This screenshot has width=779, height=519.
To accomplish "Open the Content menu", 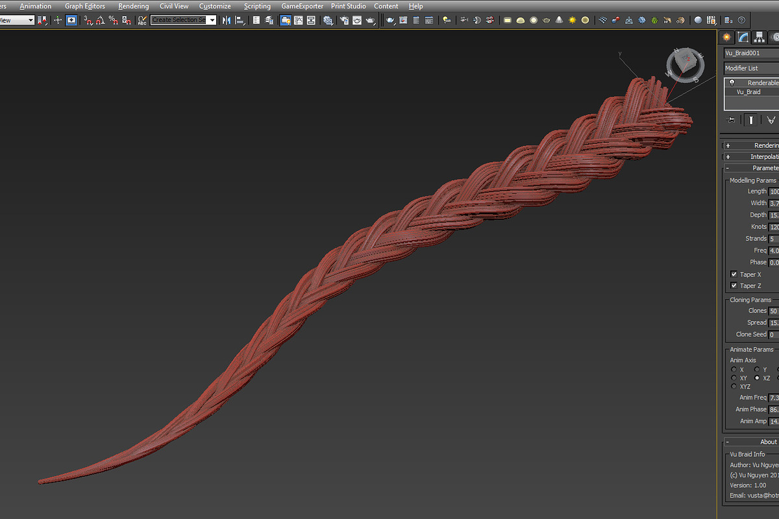I will point(386,6).
